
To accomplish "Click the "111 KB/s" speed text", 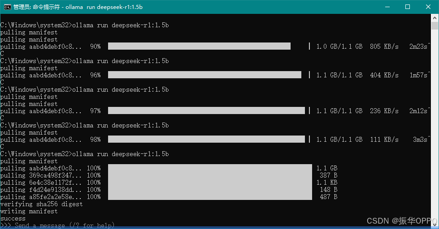I will (384, 140).
